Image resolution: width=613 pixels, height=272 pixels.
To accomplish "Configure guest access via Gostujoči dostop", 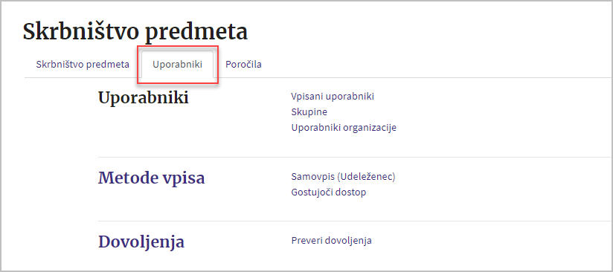I will point(329,192).
